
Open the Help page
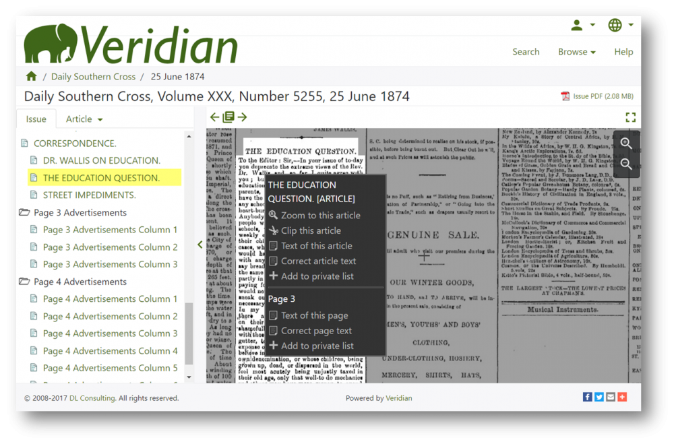(623, 52)
